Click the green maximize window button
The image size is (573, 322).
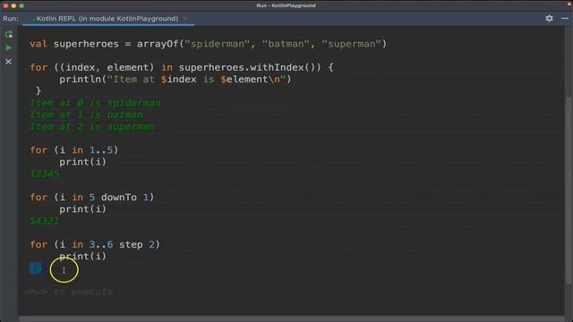coord(21,5)
